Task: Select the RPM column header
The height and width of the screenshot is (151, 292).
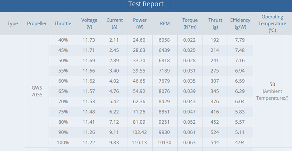Action: pos(165,24)
